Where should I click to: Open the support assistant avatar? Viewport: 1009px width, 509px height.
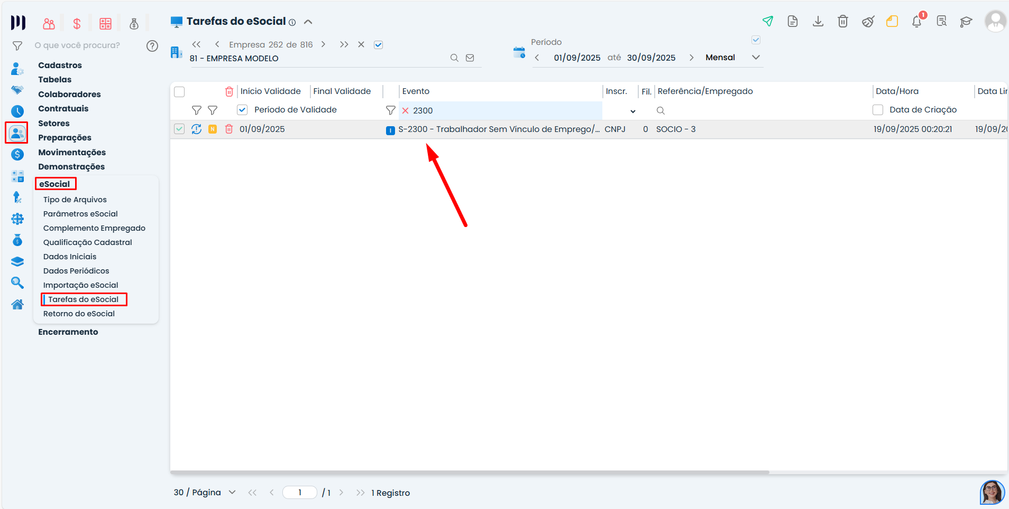992,492
